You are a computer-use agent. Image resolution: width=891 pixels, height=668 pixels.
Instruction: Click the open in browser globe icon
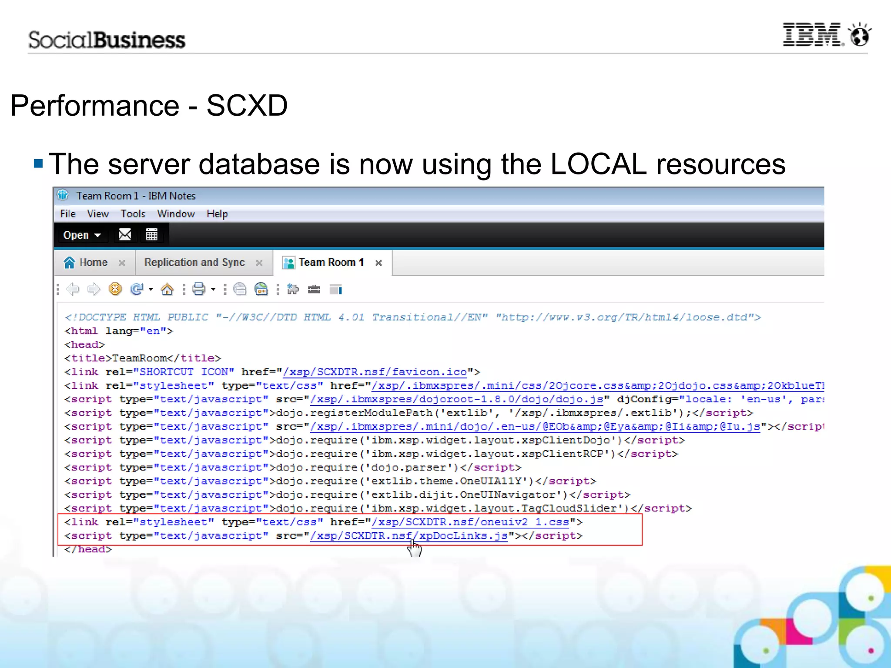tap(240, 289)
